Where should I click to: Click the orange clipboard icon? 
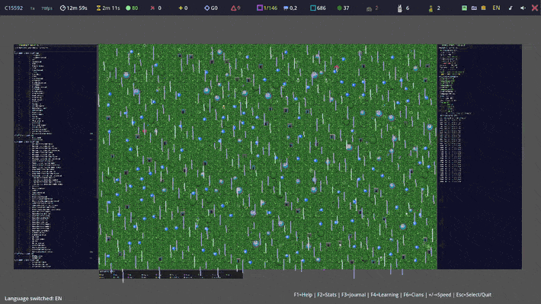click(x=483, y=8)
